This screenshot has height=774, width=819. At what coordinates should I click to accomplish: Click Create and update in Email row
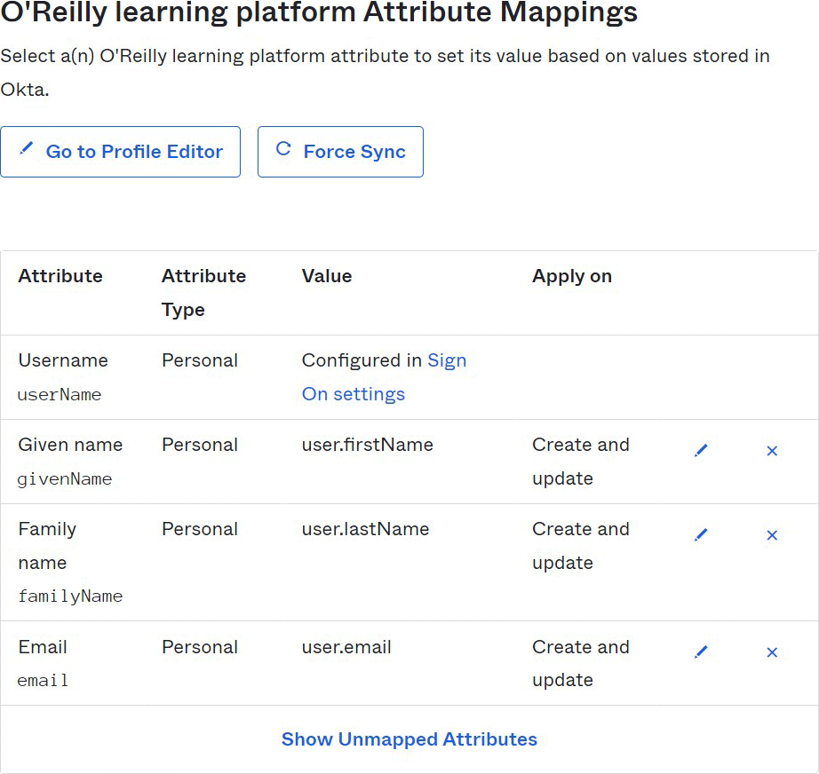[x=581, y=663]
